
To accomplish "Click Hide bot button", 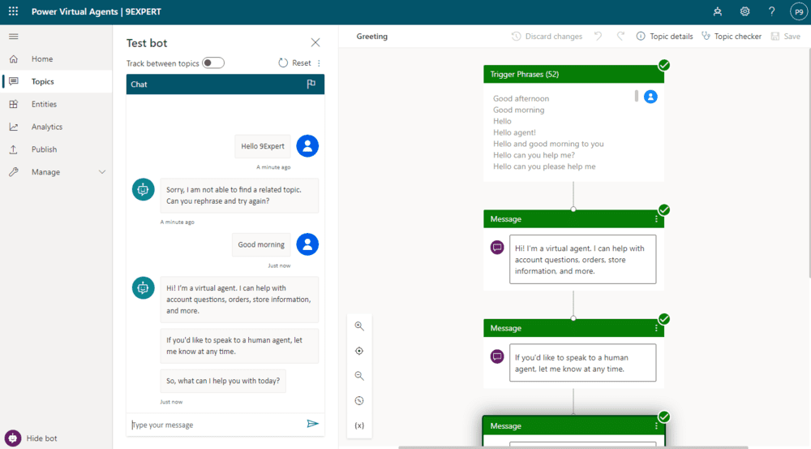I will pyautogui.click(x=32, y=438).
